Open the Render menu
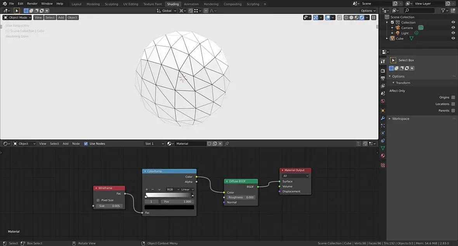The height and width of the screenshot is (246, 458). click(x=32, y=3)
